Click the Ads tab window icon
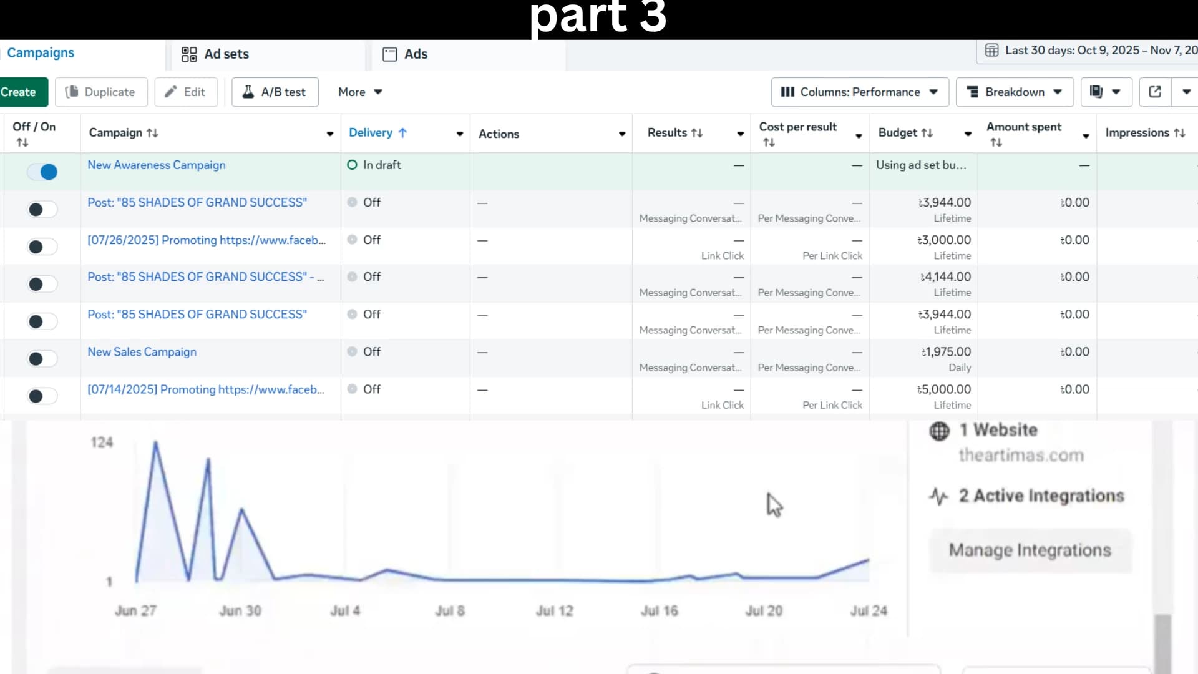 (x=390, y=54)
